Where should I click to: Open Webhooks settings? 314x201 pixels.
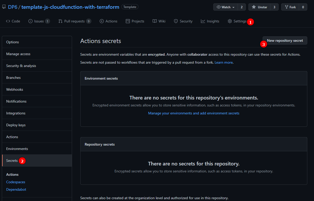[37, 89]
